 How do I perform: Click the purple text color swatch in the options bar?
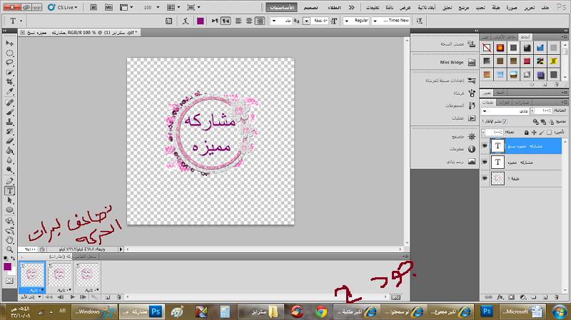tap(200, 21)
